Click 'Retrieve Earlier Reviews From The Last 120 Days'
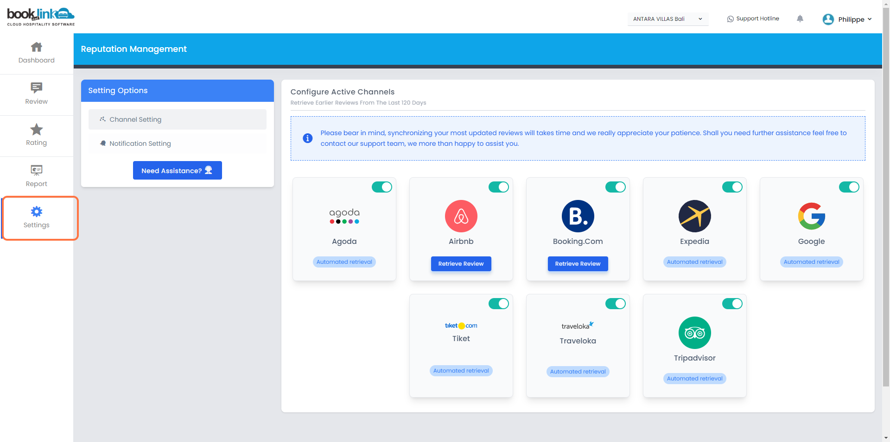This screenshot has height=442, width=890. pos(358,103)
